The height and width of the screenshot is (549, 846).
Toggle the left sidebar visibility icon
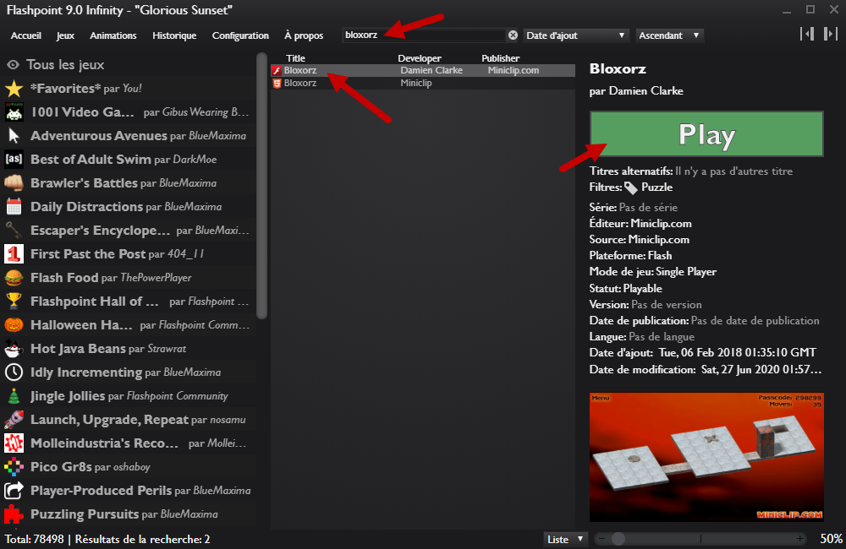pyautogui.click(x=807, y=35)
